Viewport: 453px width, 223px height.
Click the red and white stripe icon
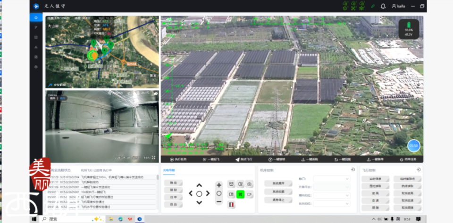click(231, 205)
